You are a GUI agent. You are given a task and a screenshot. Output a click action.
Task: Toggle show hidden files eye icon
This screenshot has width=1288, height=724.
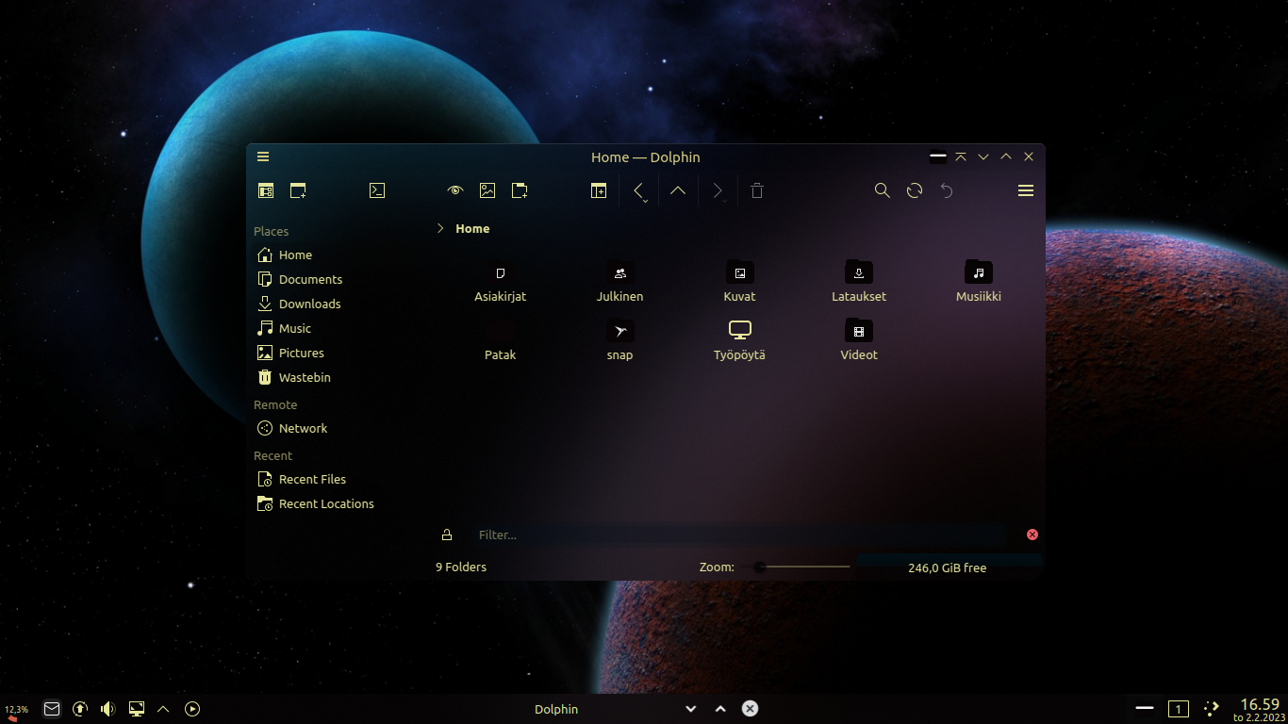[455, 190]
